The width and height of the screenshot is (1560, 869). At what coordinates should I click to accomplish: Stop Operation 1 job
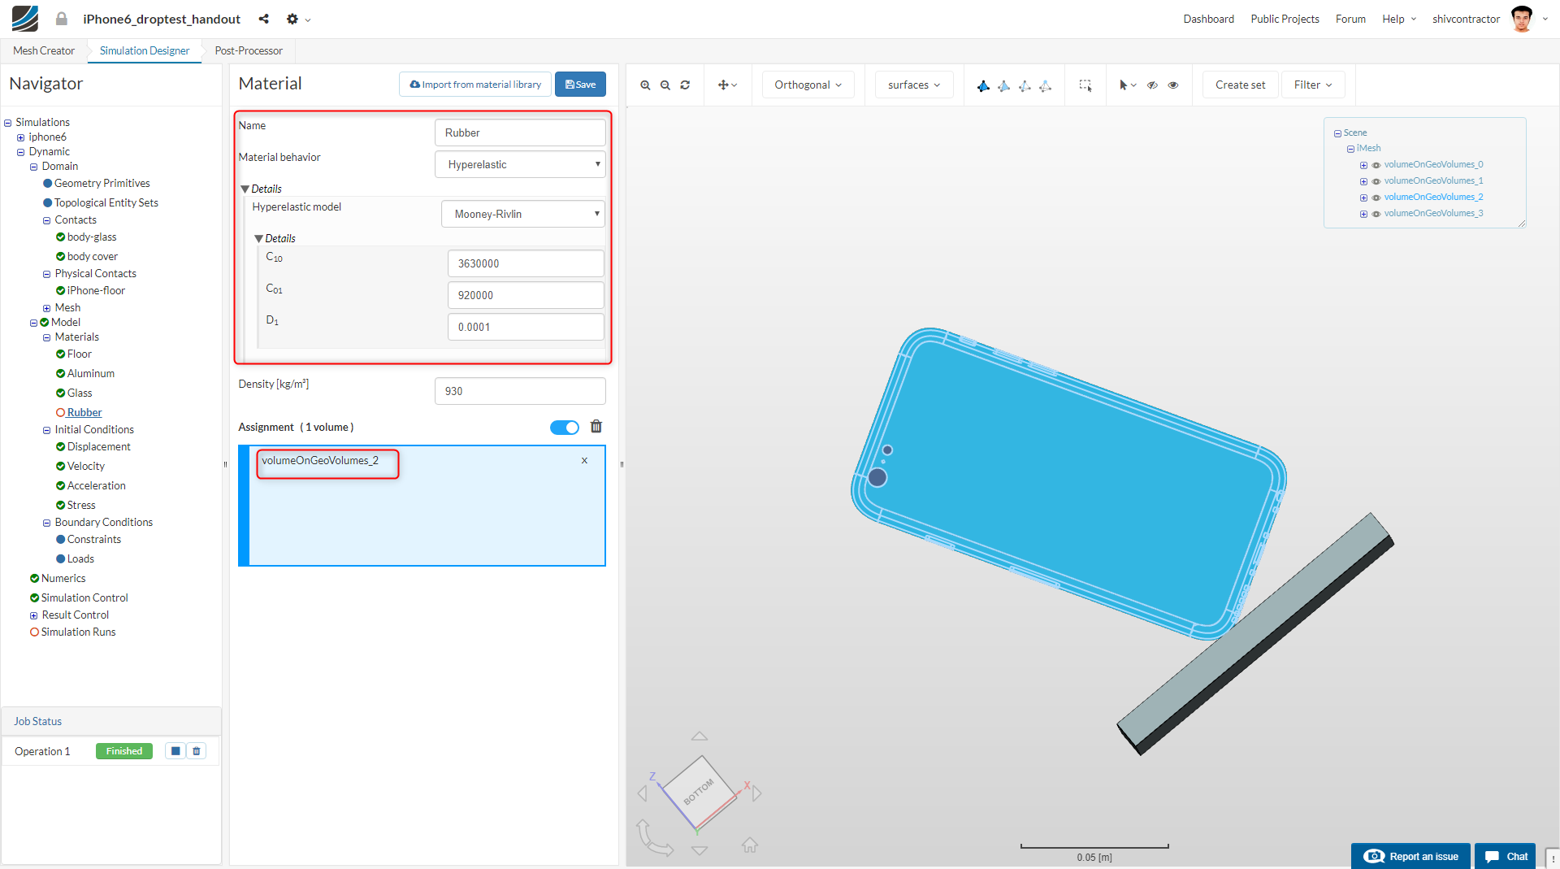175,751
